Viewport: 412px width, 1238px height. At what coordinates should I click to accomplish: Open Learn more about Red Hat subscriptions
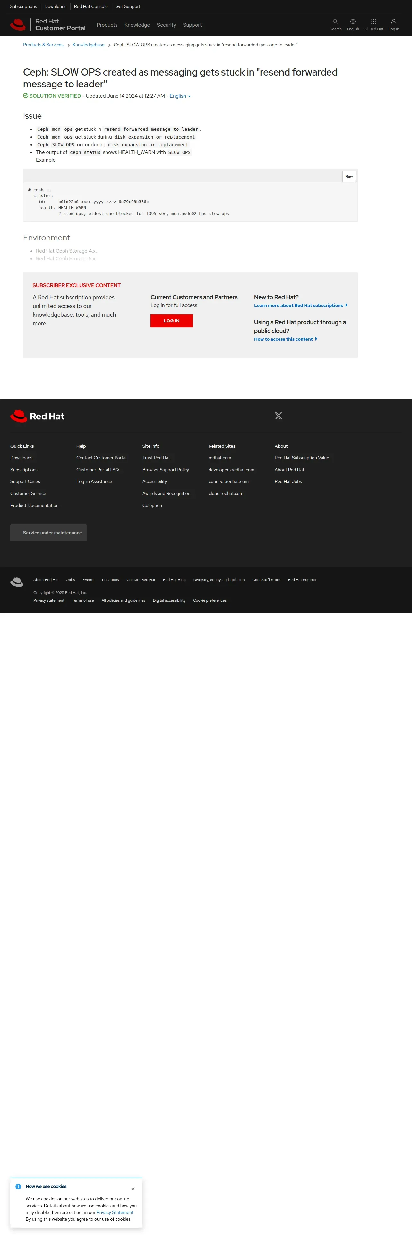pyautogui.click(x=301, y=306)
